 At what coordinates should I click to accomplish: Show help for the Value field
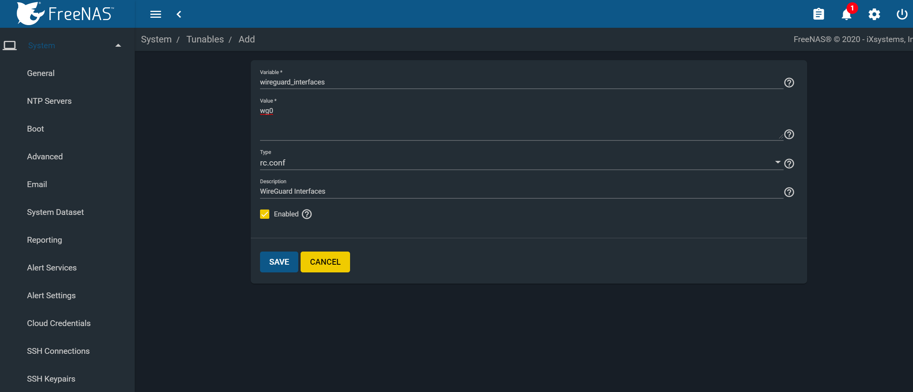789,134
